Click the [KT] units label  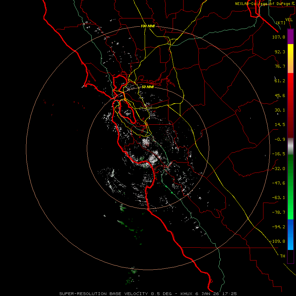click(281, 23)
